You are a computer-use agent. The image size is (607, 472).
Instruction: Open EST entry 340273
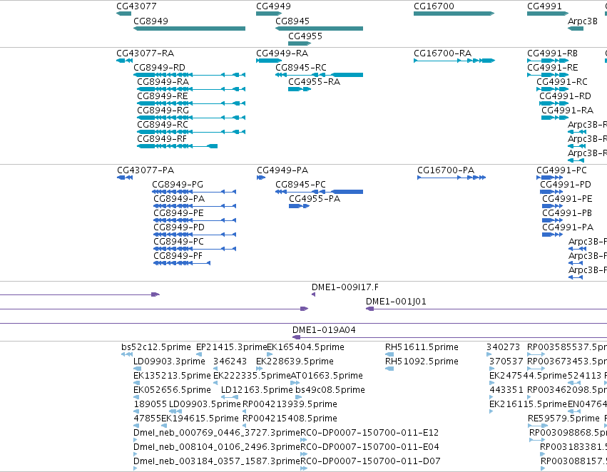click(x=504, y=347)
